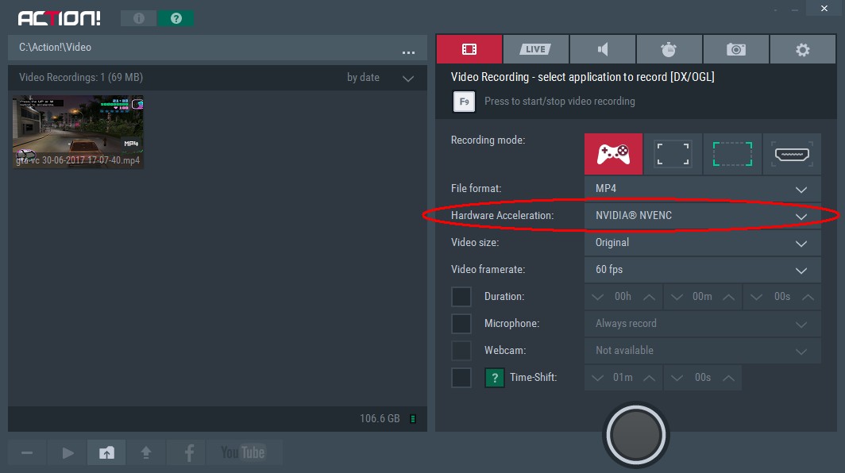845x473 pixels.
Task: Open the File format MP4 dropdown
Action: 703,189
